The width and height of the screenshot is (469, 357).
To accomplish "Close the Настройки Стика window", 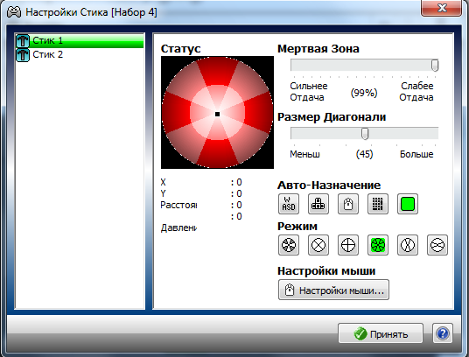I will (441, 8).
